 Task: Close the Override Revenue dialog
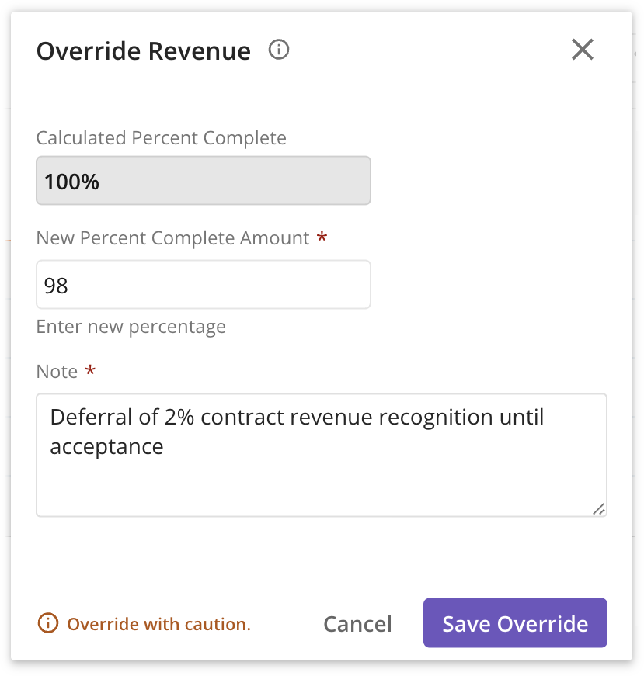click(x=583, y=50)
